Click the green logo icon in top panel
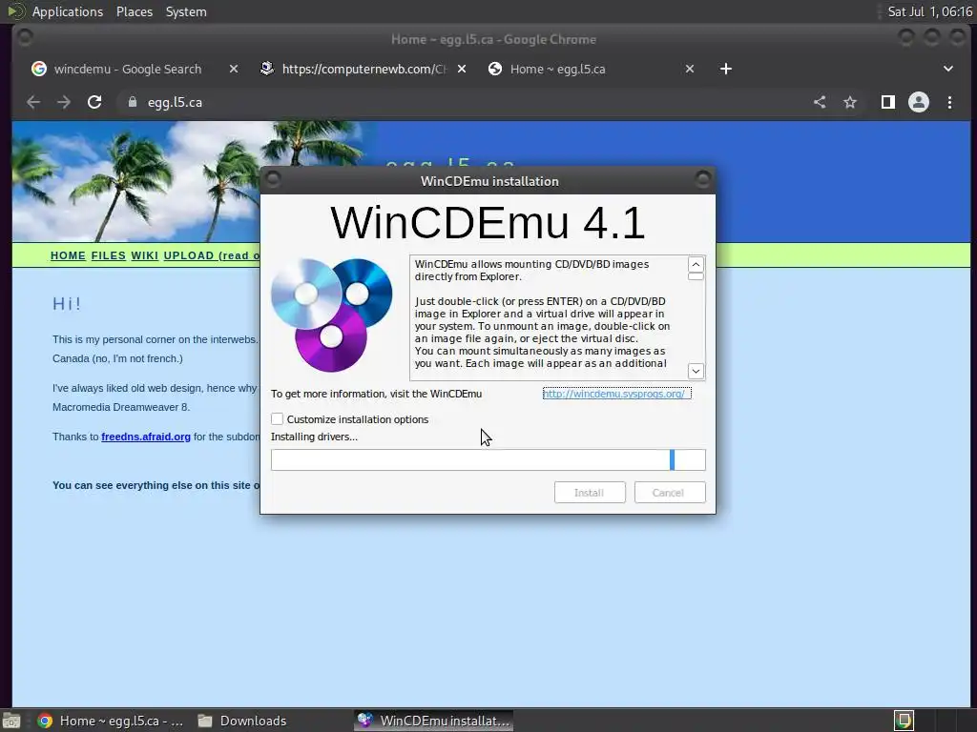 (15, 11)
